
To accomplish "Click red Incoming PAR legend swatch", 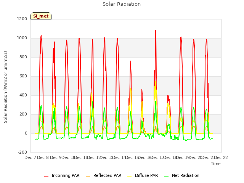I will [x=47, y=176].
